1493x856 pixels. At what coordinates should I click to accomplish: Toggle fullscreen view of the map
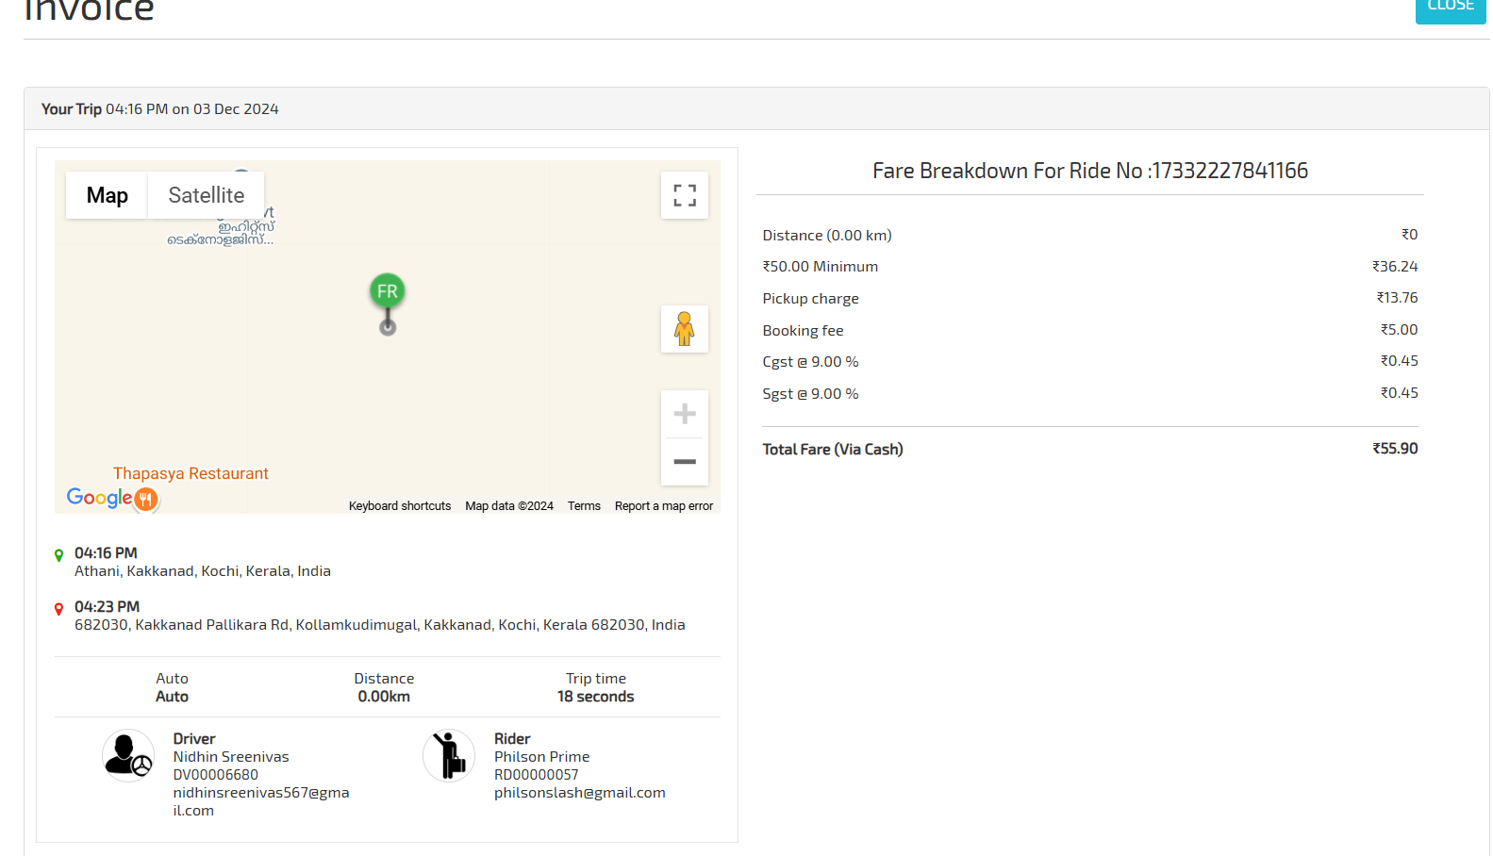tap(685, 195)
